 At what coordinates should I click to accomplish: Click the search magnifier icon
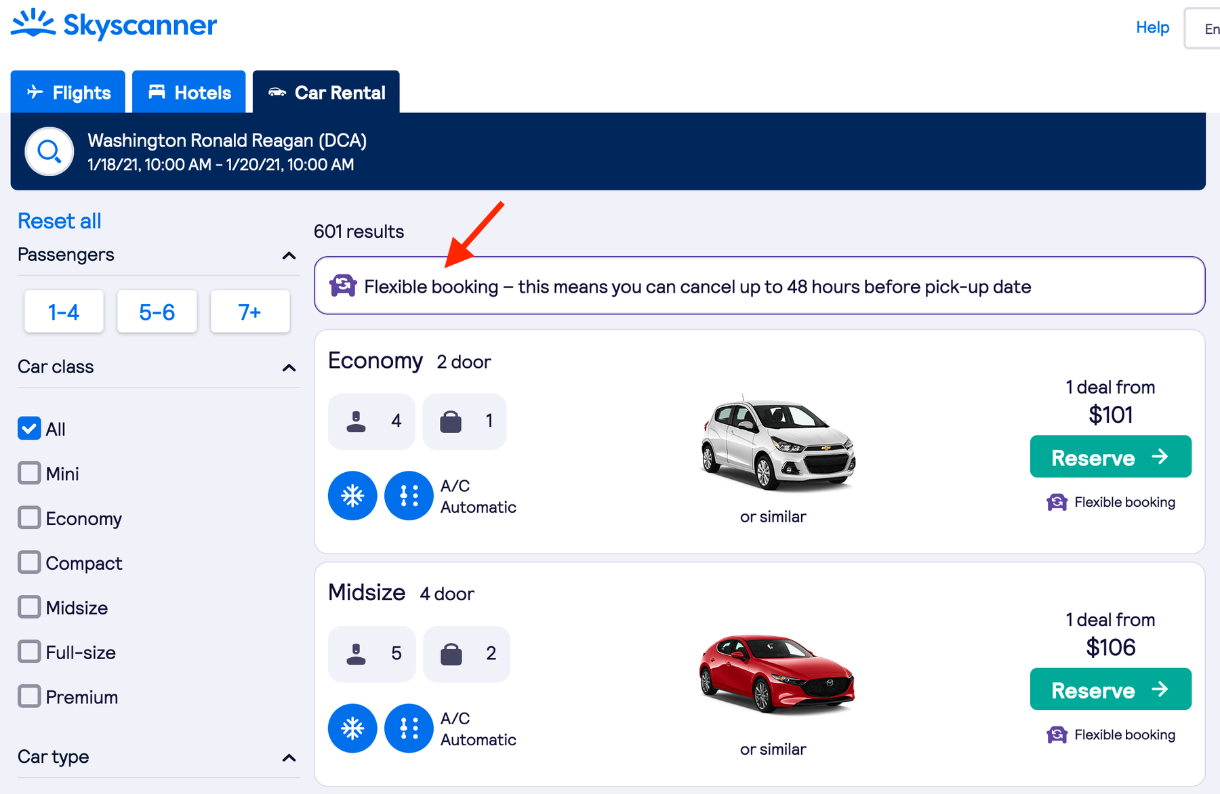click(x=49, y=151)
